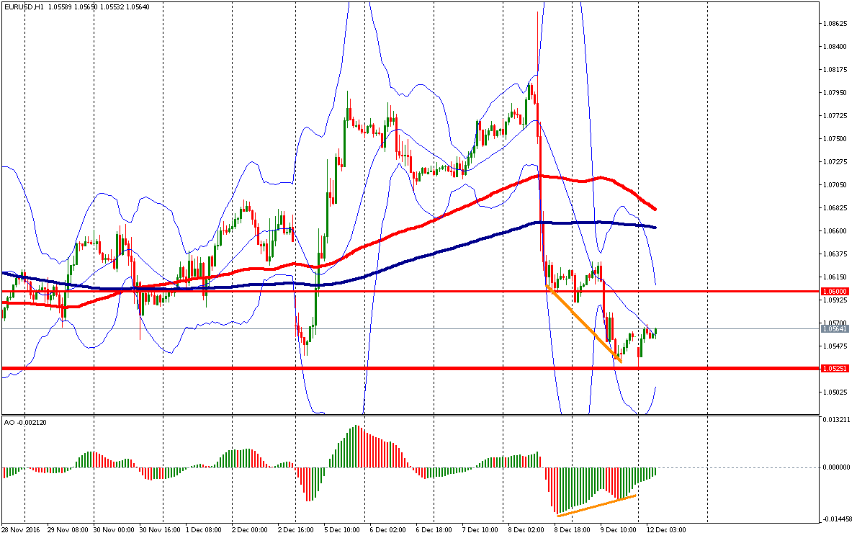Select the thin red horizontal line at 1.06000
The height and width of the screenshot is (538, 857).
410,292
